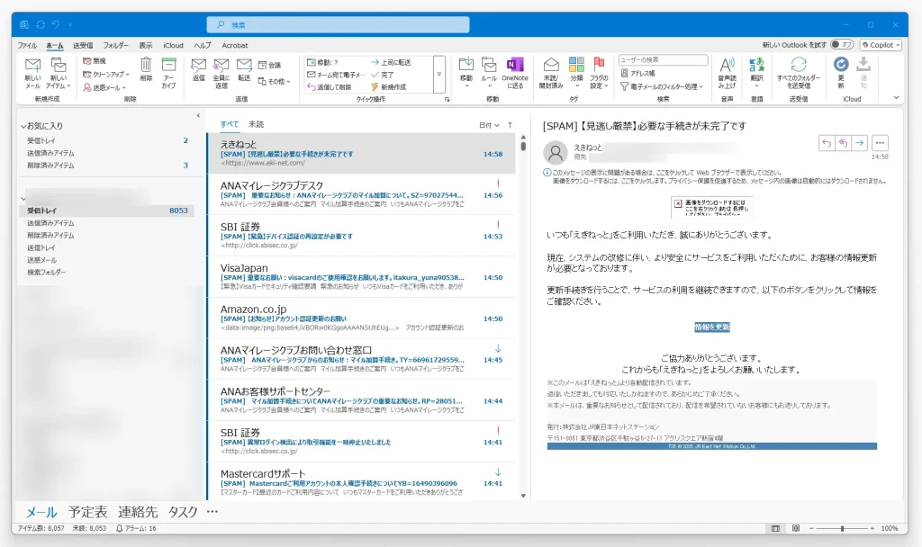Switch to the フォルダー ribbon tab
This screenshot has height=547, width=922.
(116, 45)
